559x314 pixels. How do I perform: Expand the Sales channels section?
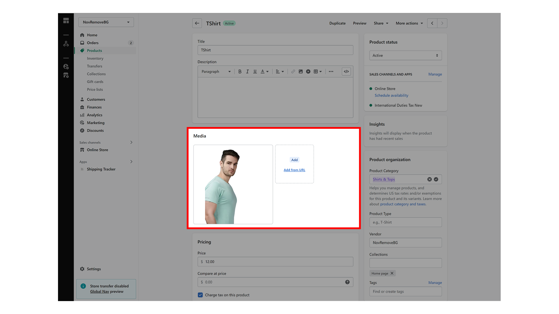(x=131, y=142)
